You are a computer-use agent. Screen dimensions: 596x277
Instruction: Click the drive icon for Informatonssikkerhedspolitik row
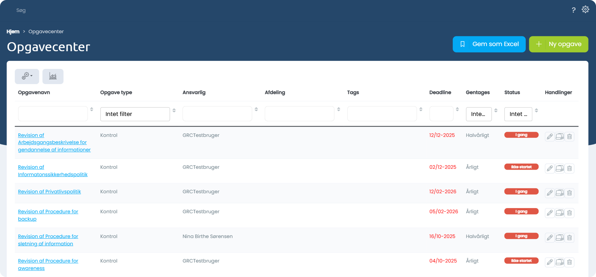pos(560,168)
